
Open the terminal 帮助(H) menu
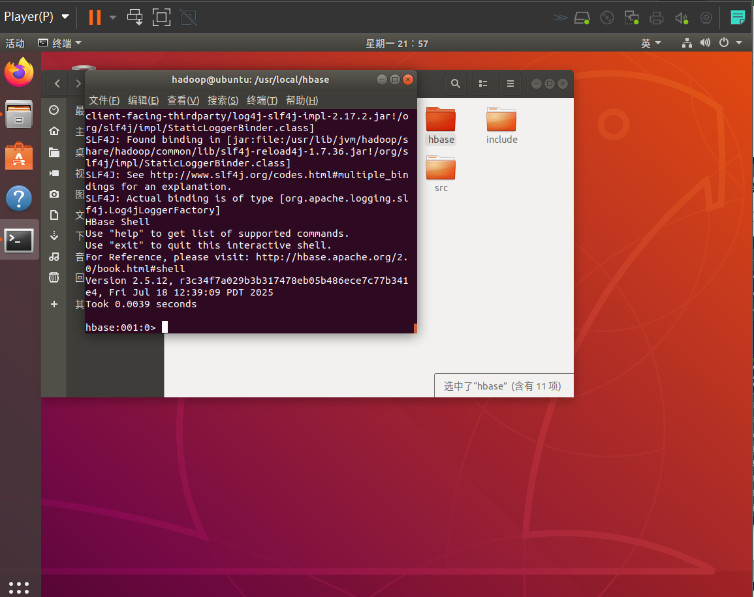tap(302, 100)
